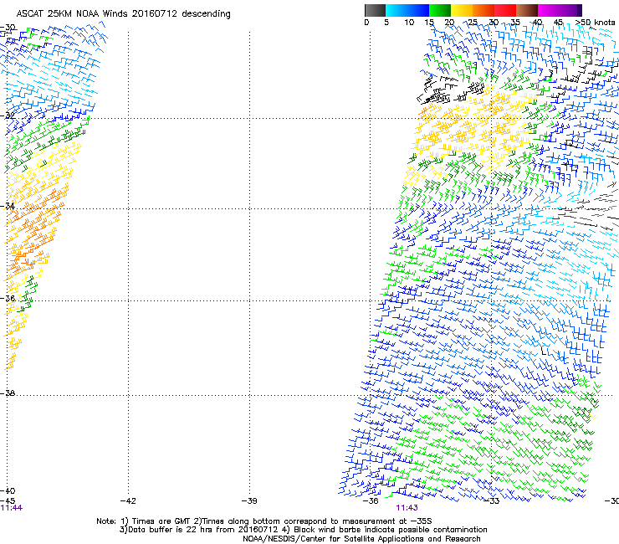Click the note line about the 22 hrs data buffer

coord(303,530)
